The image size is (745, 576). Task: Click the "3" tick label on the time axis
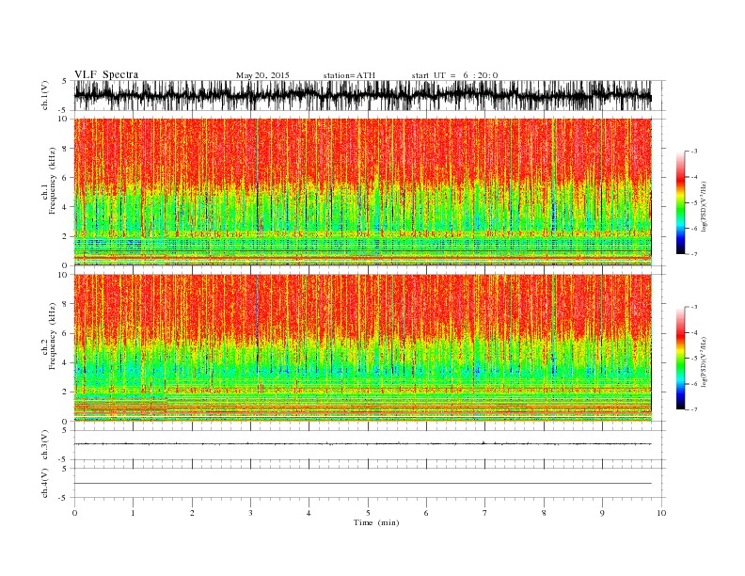tap(250, 513)
